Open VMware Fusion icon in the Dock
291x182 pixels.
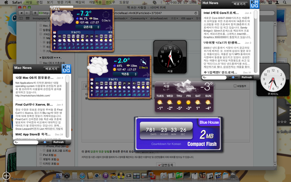pyautogui.click(x=152, y=175)
